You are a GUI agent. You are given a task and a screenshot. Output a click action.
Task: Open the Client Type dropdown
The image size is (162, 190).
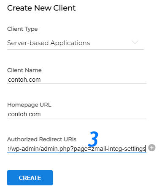coord(76,43)
